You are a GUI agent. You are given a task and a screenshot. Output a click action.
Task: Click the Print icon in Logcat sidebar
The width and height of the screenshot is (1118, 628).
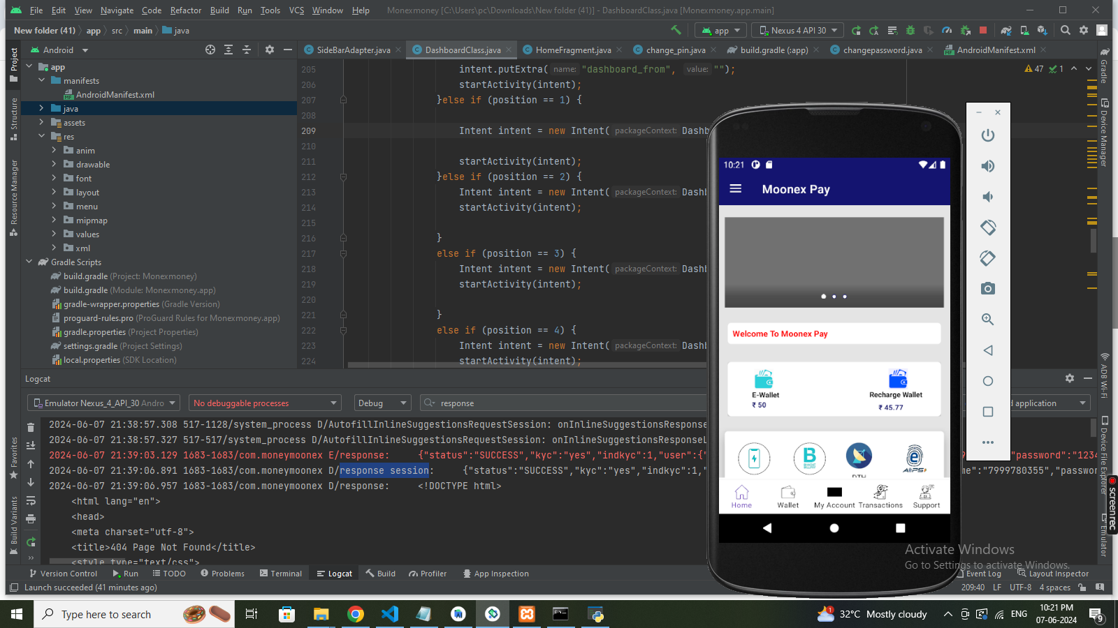click(x=31, y=518)
